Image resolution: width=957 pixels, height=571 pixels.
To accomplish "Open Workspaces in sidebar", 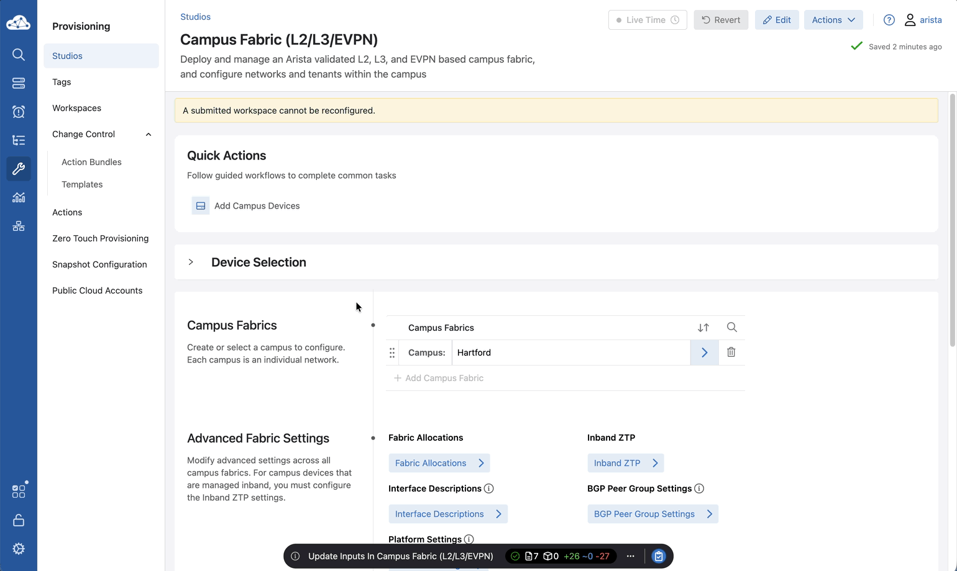I will [x=76, y=108].
